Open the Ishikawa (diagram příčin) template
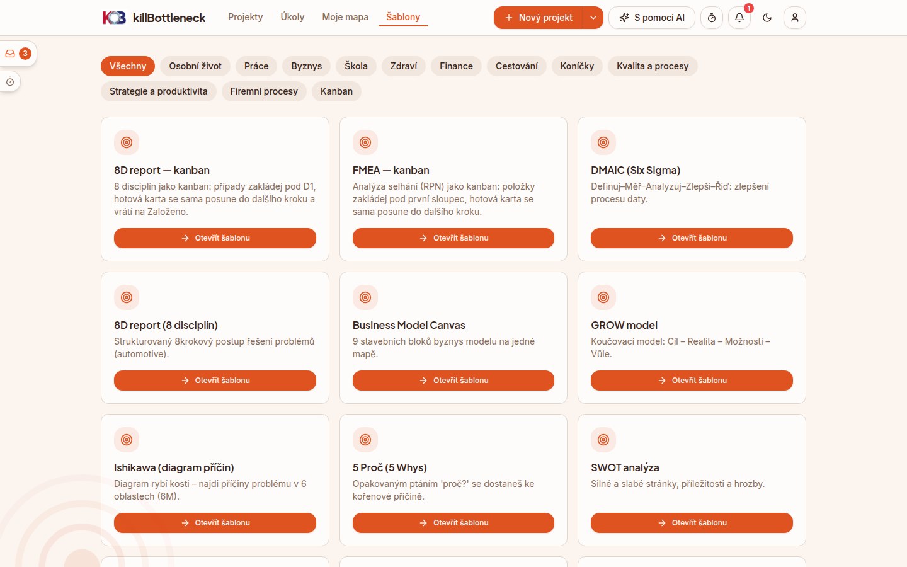Screen dimensions: 907x567 point(215,523)
